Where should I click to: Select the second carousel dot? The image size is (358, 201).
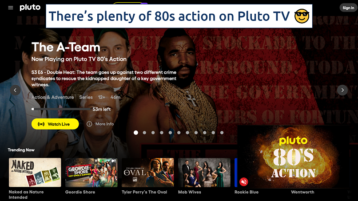pyautogui.click(x=144, y=133)
